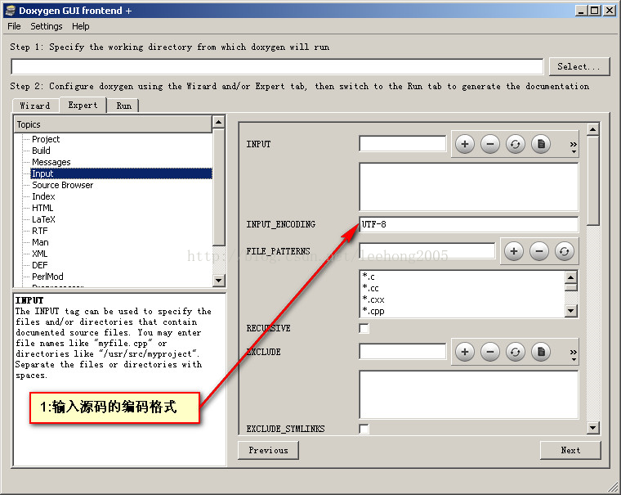Click the working directory path field
This screenshot has width=621, height=495.
[277, 66]
